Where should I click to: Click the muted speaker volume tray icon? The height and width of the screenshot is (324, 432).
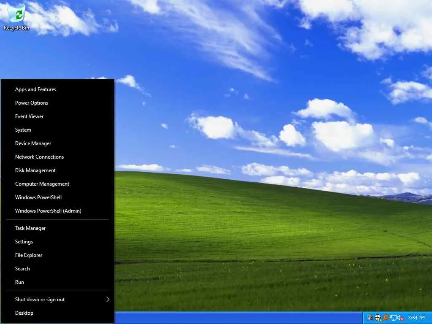tap(401, 318)
